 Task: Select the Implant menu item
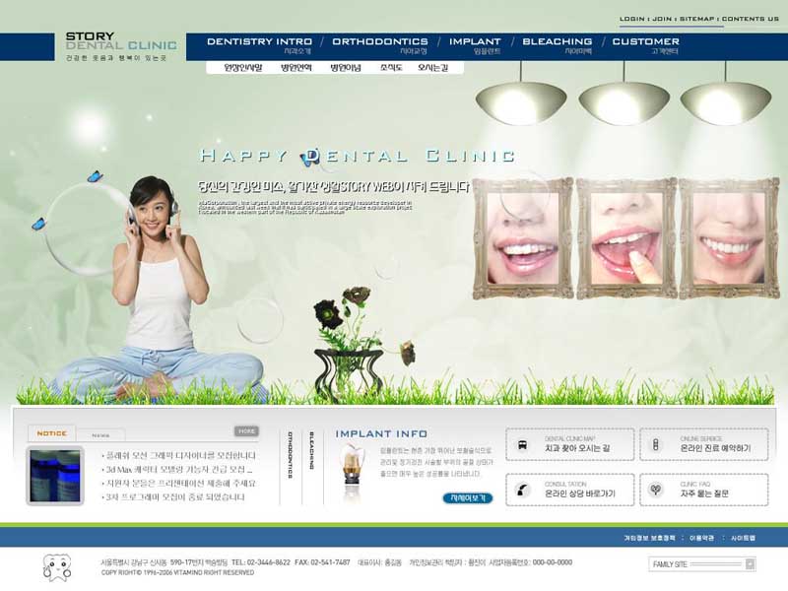[475, 44]
